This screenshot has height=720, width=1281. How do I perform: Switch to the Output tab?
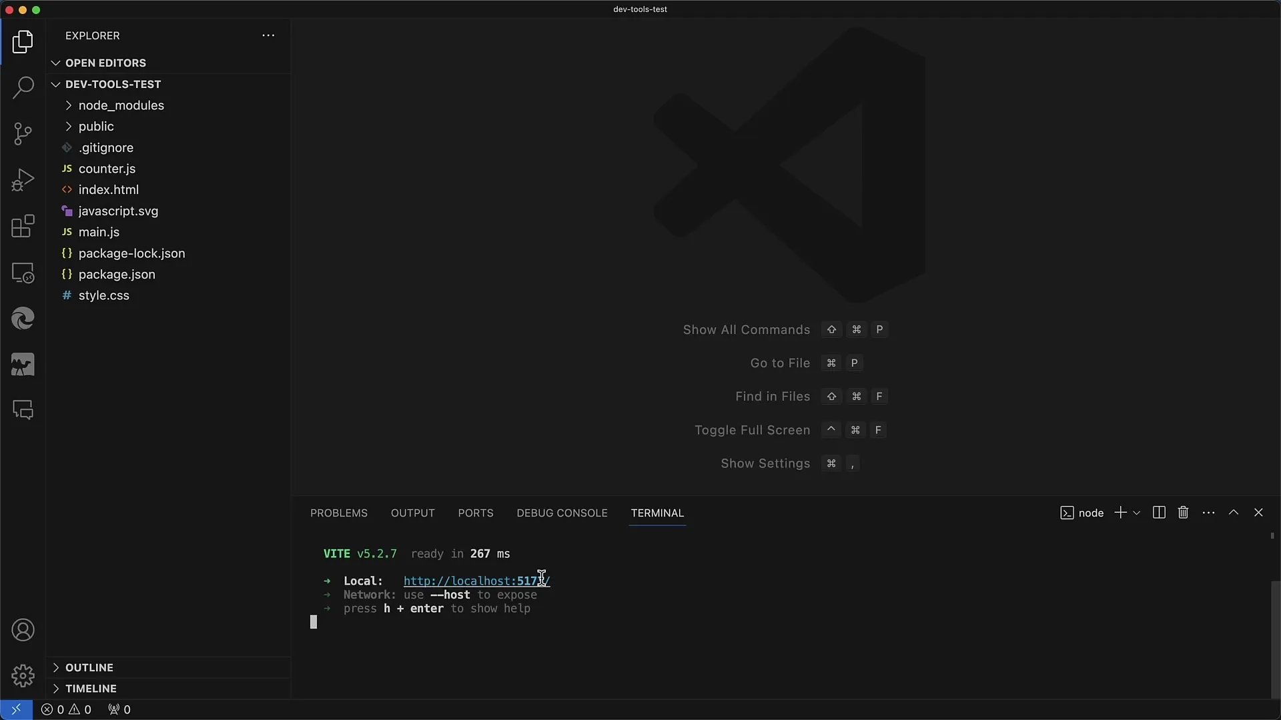[412, 513]
